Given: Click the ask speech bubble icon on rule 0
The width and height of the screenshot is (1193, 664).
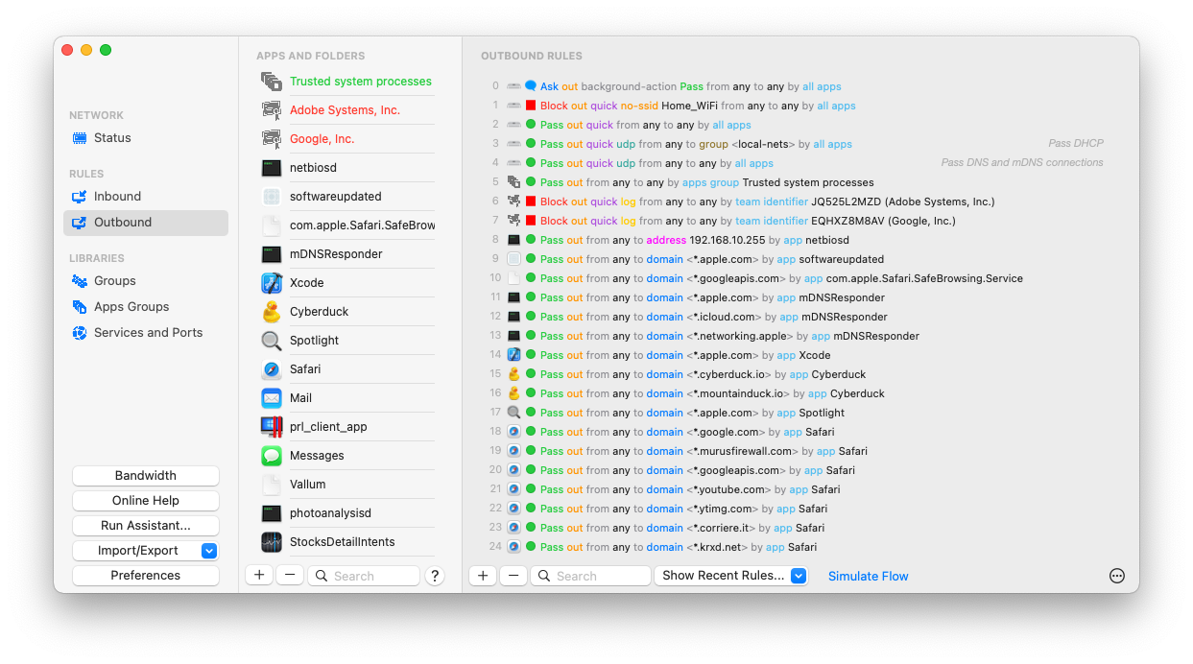Looking at the screenshot, I should 531,86.
